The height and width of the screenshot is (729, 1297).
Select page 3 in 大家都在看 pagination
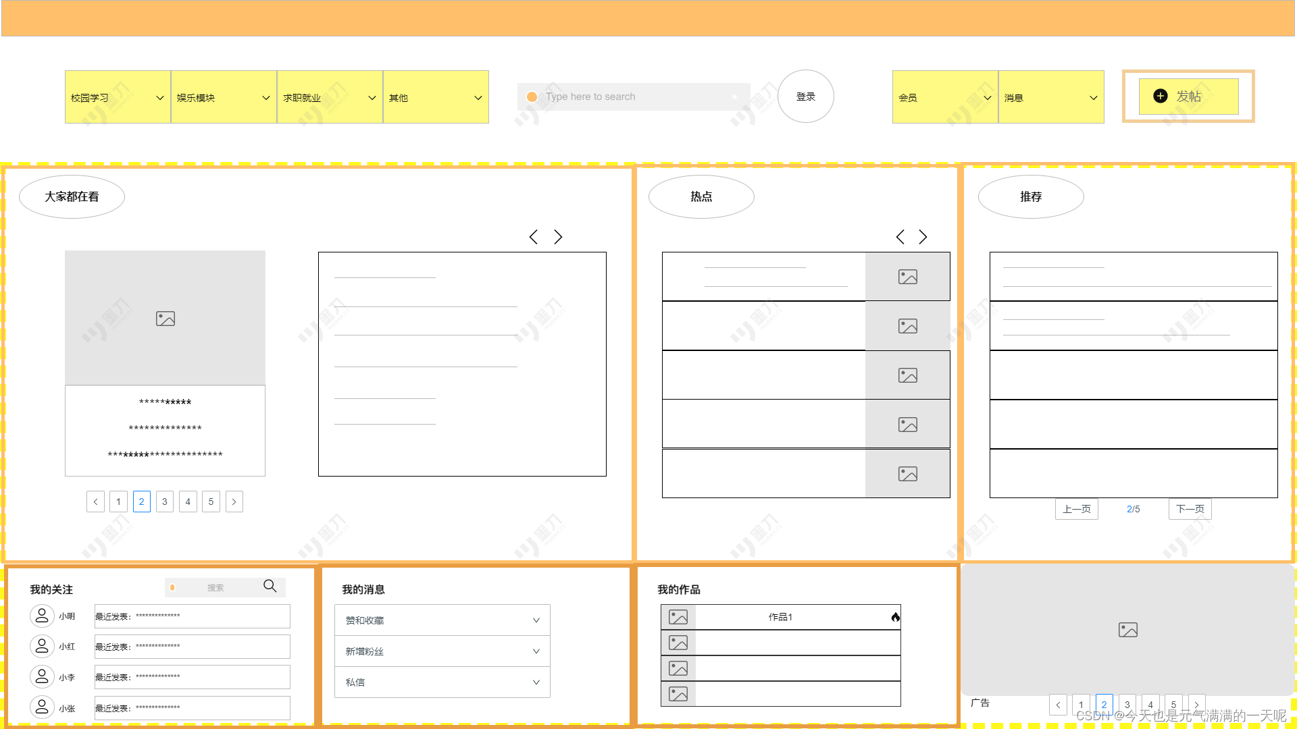click(x=163, y=500)
